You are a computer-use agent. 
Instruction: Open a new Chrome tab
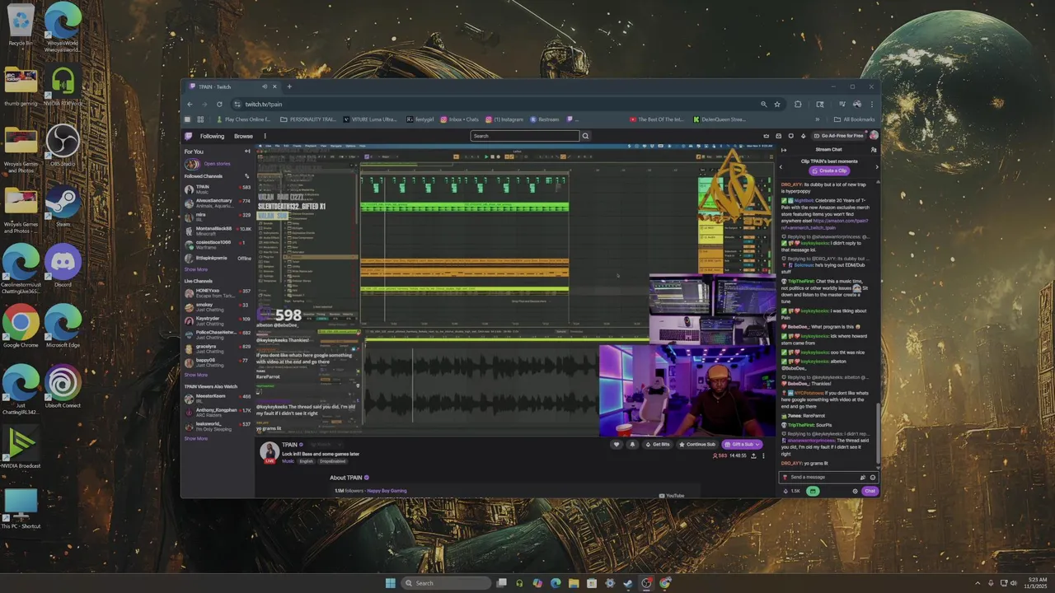tap(288, 86)
